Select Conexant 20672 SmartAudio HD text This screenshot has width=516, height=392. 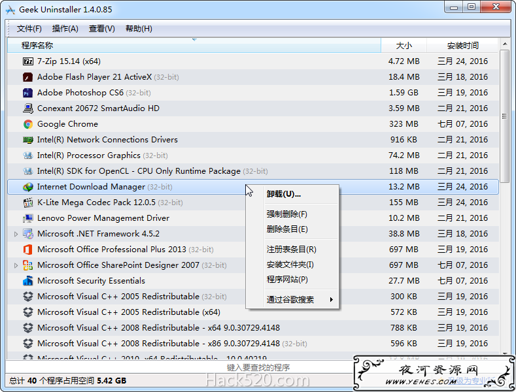(x=98, y=108)
